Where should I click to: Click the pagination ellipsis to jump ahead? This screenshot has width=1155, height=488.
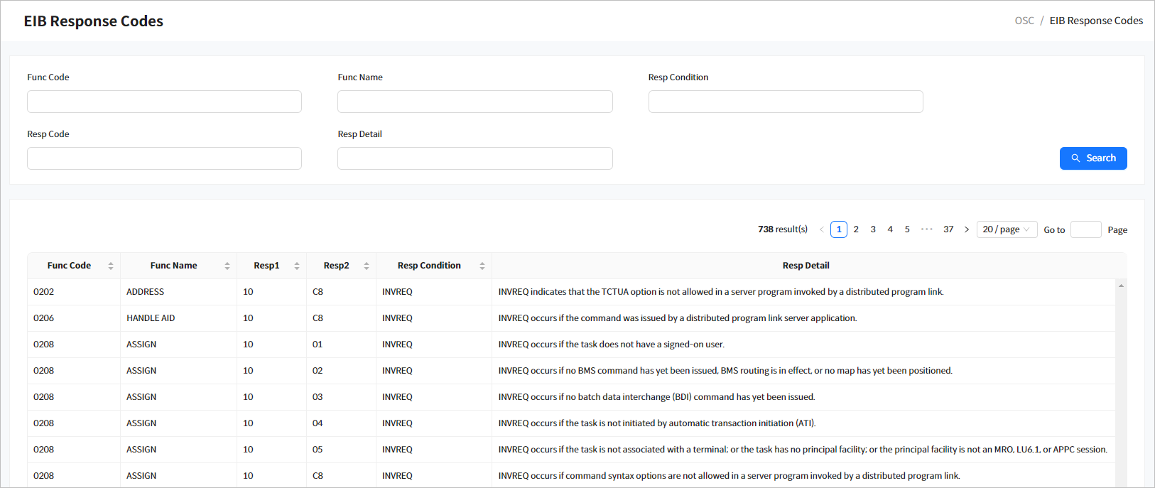(926, 229)
